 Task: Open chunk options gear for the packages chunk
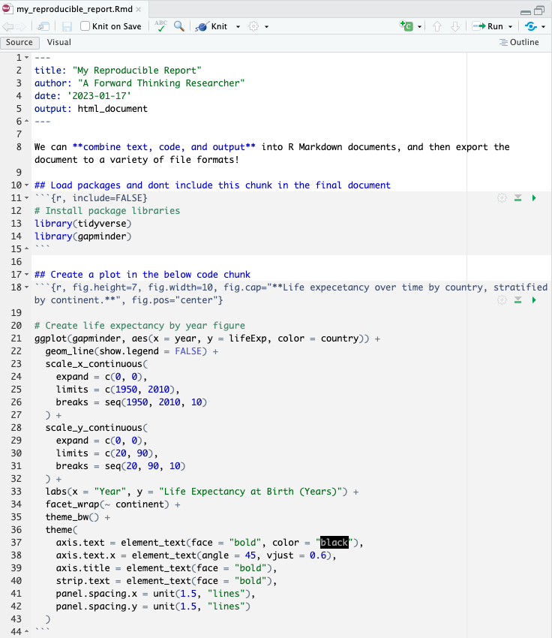tap(501, 197)
